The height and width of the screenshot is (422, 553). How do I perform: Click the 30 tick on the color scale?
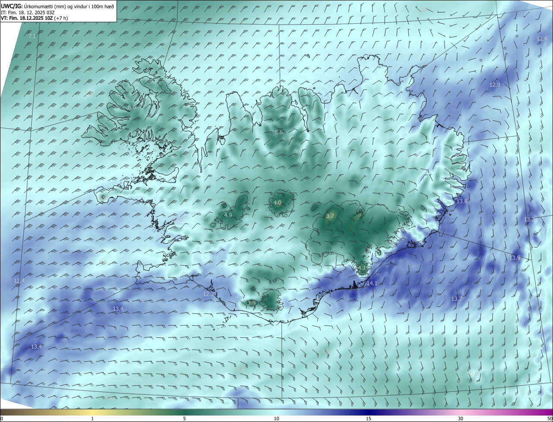(461, 419)
